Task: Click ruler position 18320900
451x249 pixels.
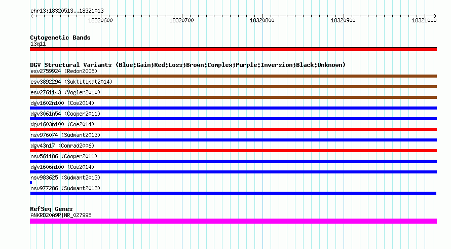Action: (x=343, y=20)
